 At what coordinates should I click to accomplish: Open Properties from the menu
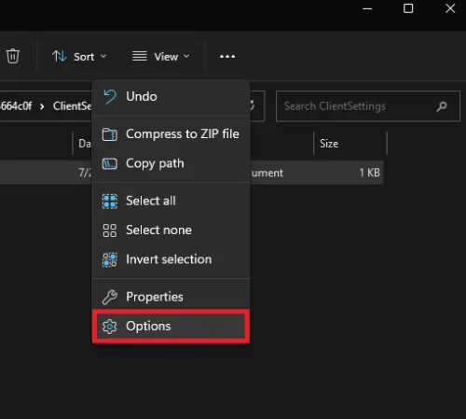[171, 297]
